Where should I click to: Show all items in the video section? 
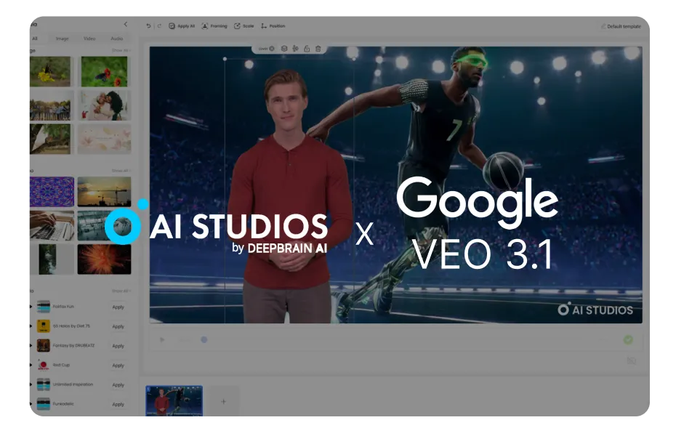point(120,171)
